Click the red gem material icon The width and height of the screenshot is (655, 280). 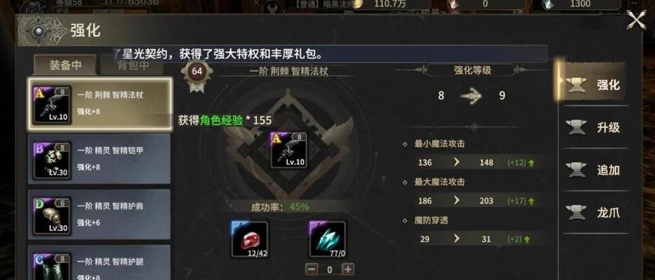249,239
